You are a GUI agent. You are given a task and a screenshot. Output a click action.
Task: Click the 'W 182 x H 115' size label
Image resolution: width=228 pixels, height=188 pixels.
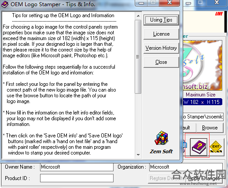pos(202,102)
